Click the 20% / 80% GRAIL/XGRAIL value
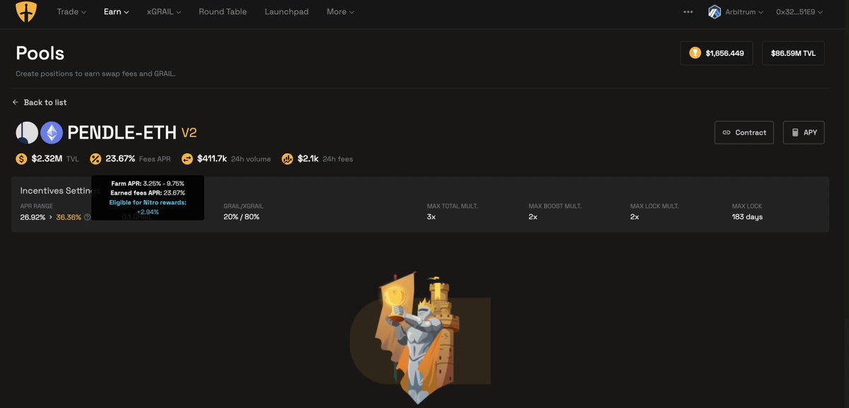This screenshot has height=408, width=849. (x=241, y=217)
